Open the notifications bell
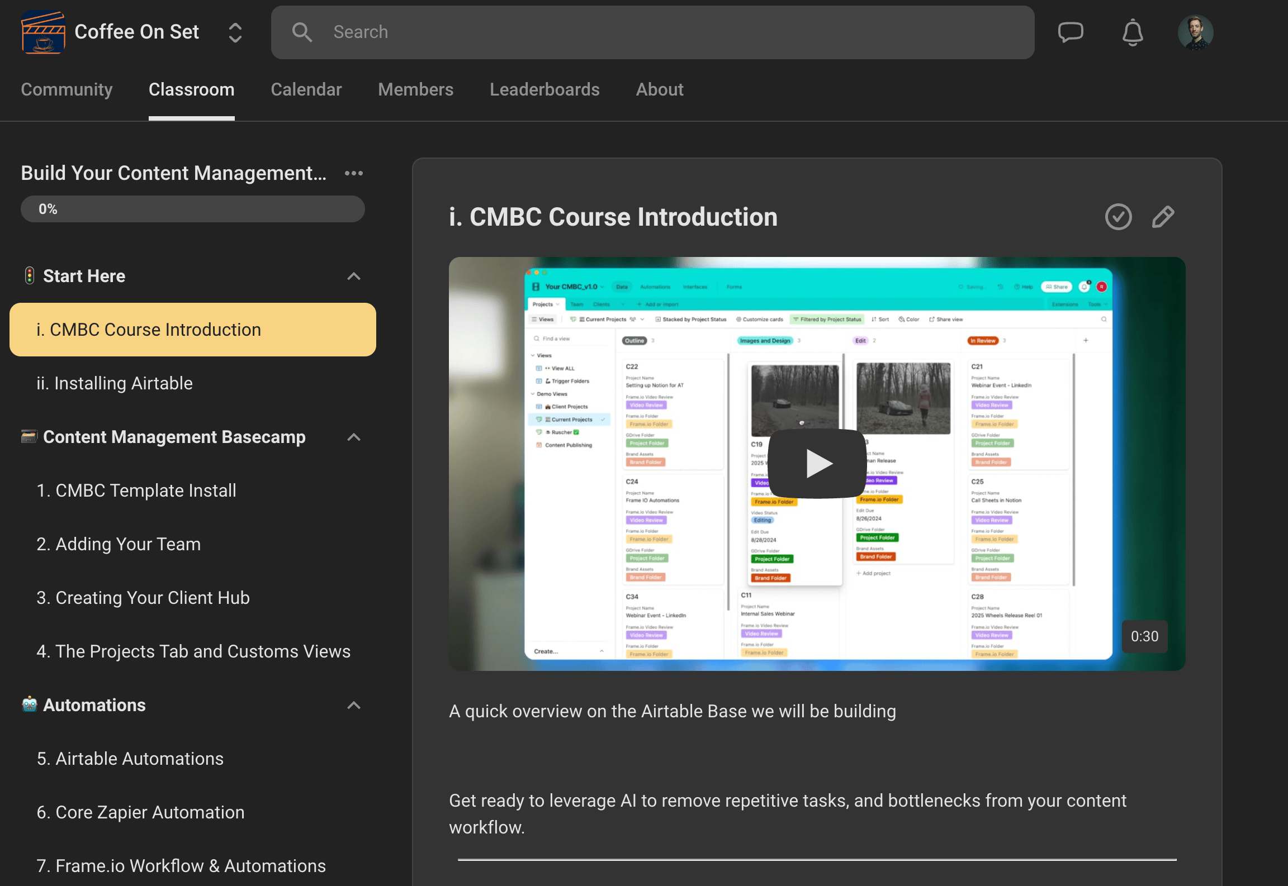1288x886 pixels. point(1133,32)
